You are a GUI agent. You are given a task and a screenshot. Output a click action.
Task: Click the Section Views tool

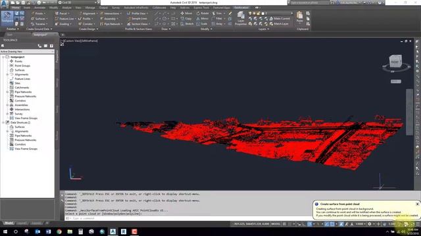[x=139, y=24]
